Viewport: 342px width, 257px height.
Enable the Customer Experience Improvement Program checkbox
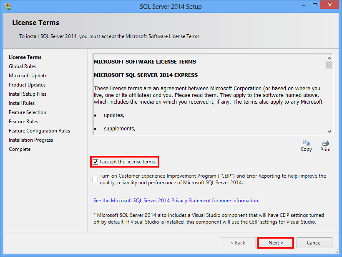[x=95, y=179]
